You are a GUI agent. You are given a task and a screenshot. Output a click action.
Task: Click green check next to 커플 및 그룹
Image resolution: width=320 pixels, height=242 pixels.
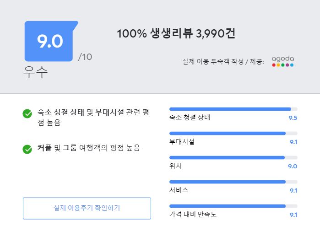point(27,149)
